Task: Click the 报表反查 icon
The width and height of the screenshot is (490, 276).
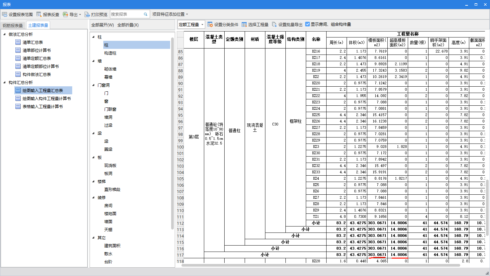Action: click(x=39, y=14)
